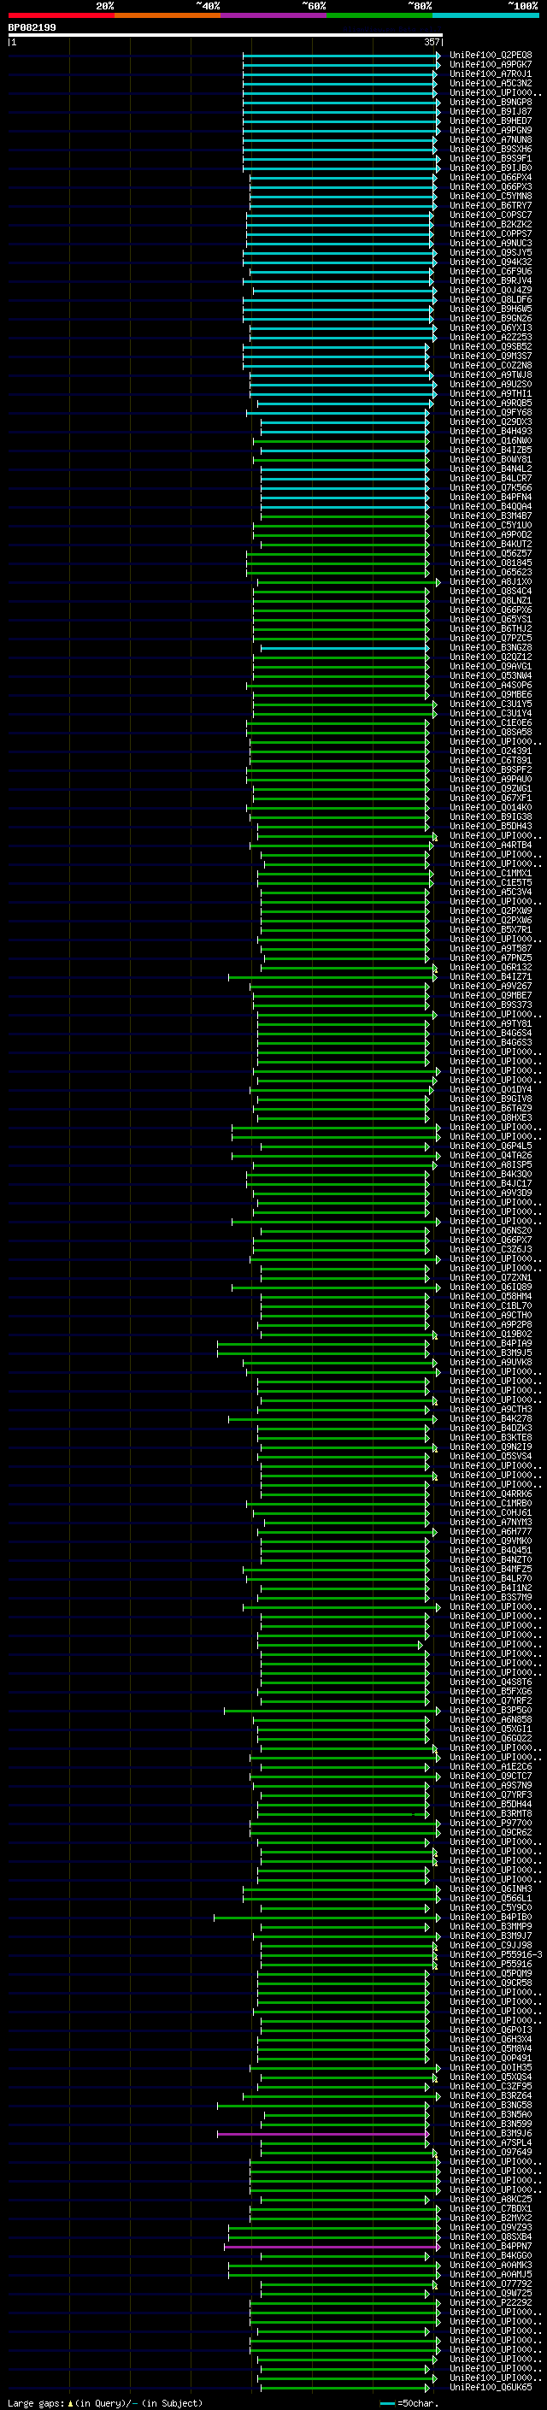Screen dimensions: 547x2410
Task: Click the green ~80% legend segment
Action: tap(379, 15)
